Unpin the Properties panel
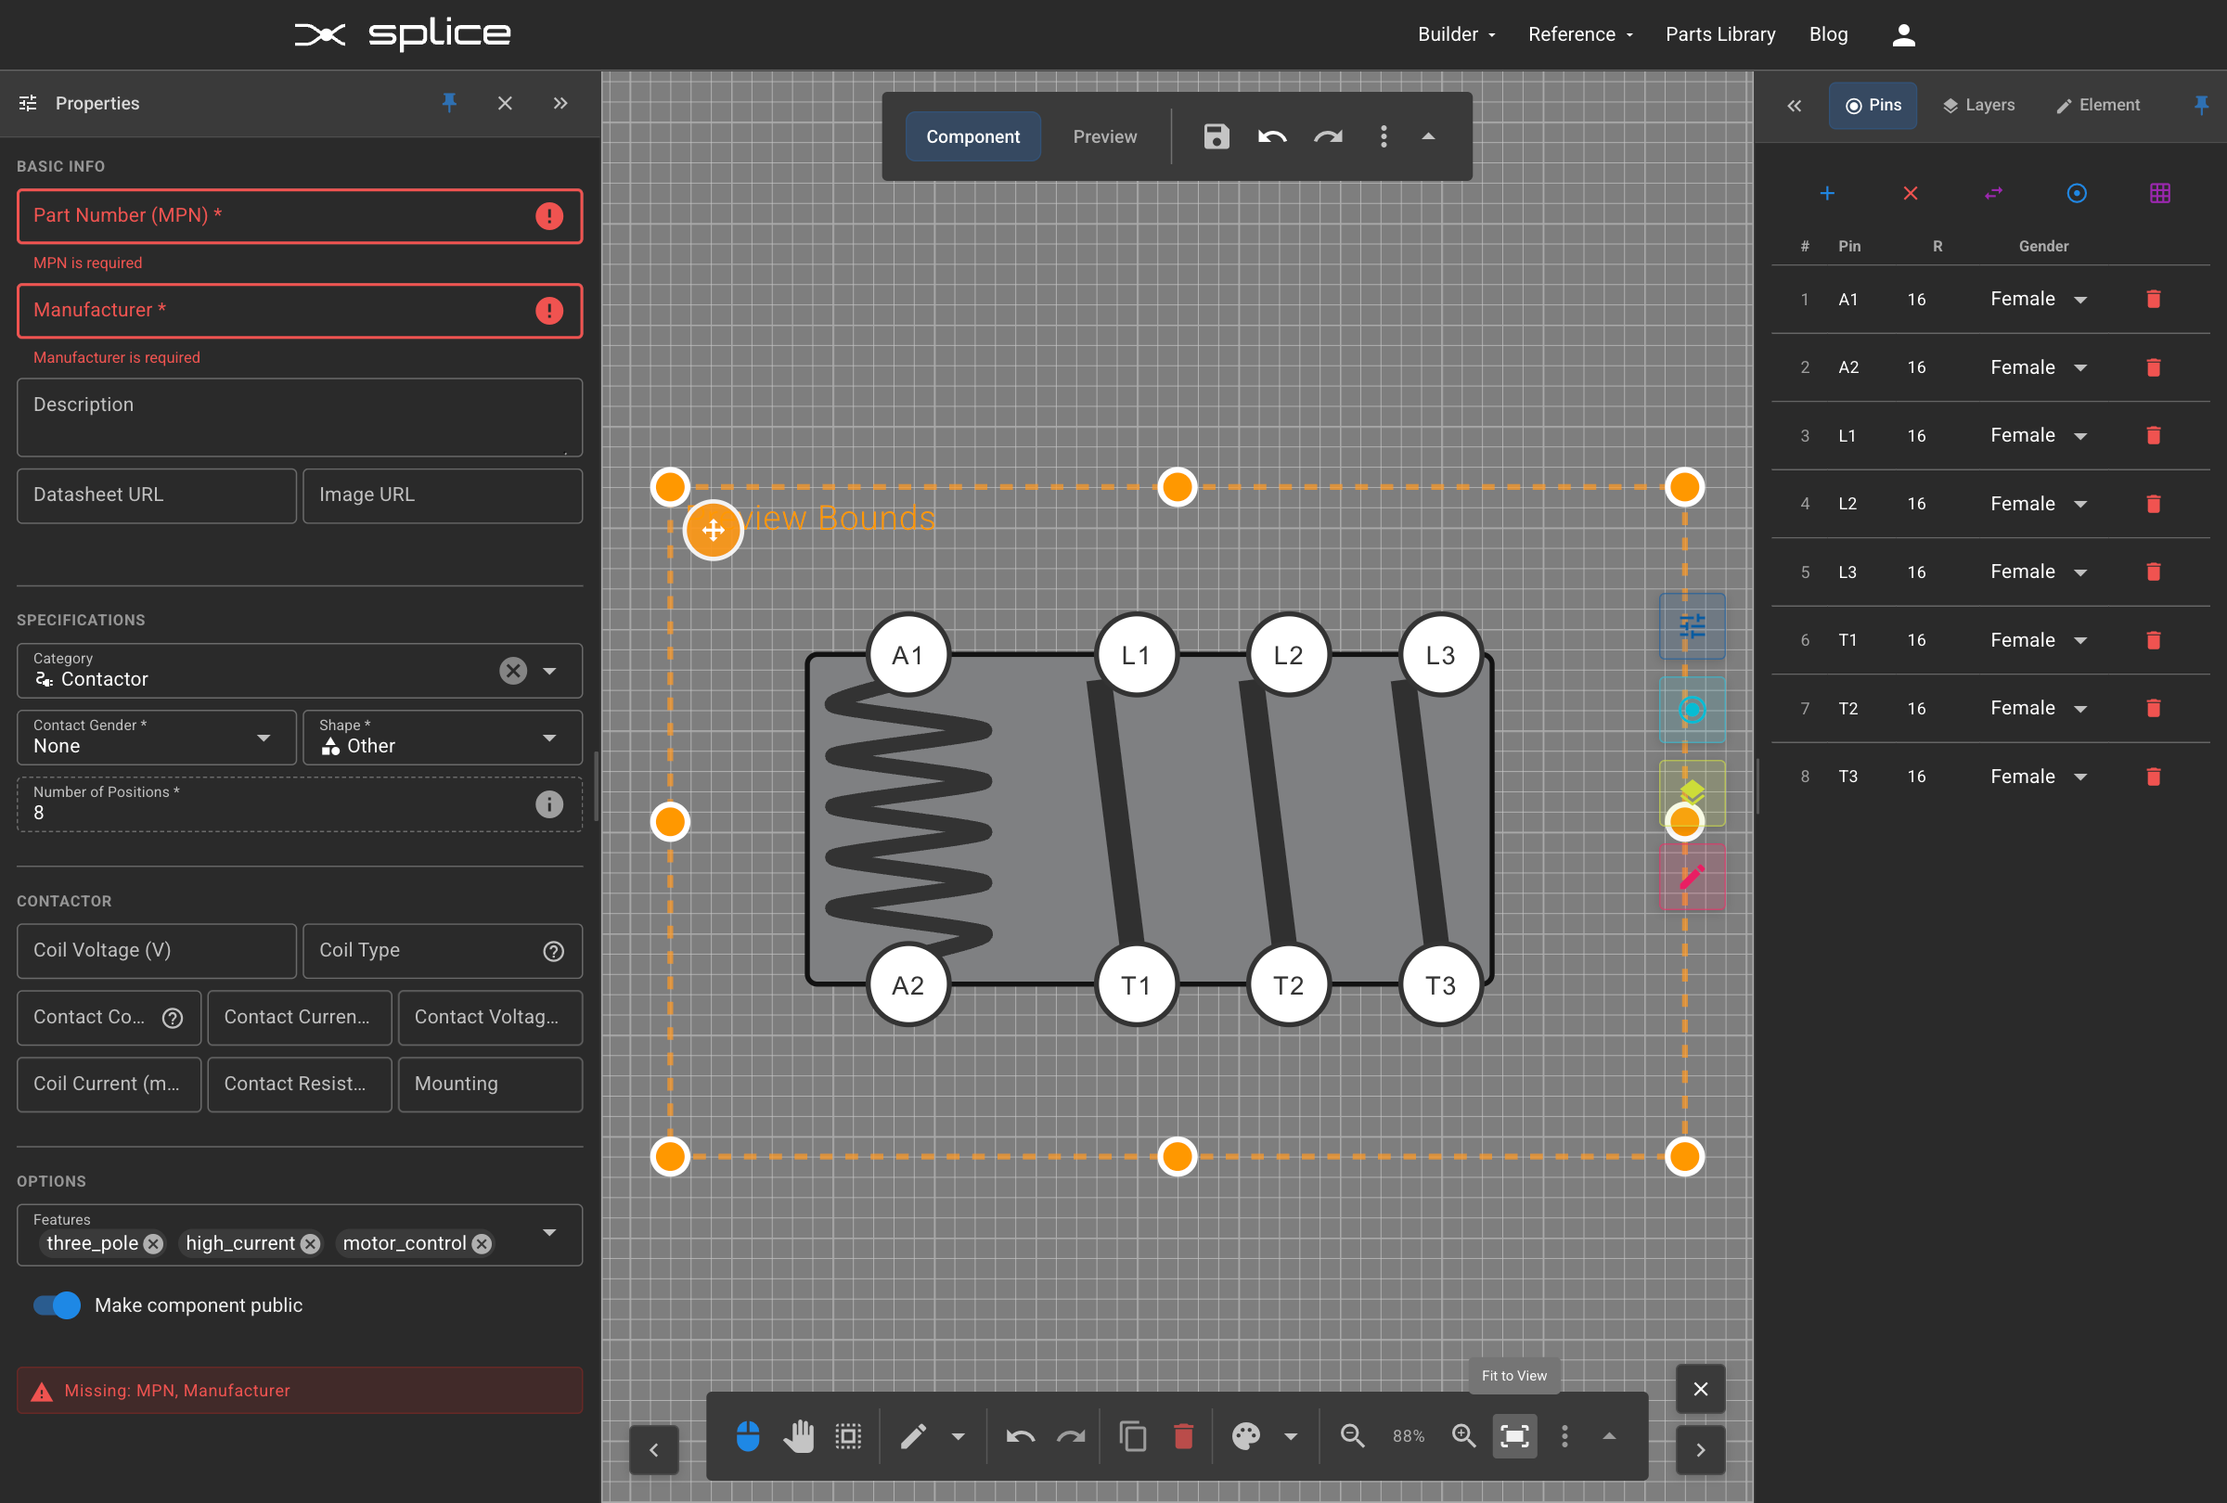This screenshot has height=1503, width=2227. [x=448, y=104]
